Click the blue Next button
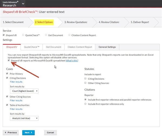 point(28,133)
